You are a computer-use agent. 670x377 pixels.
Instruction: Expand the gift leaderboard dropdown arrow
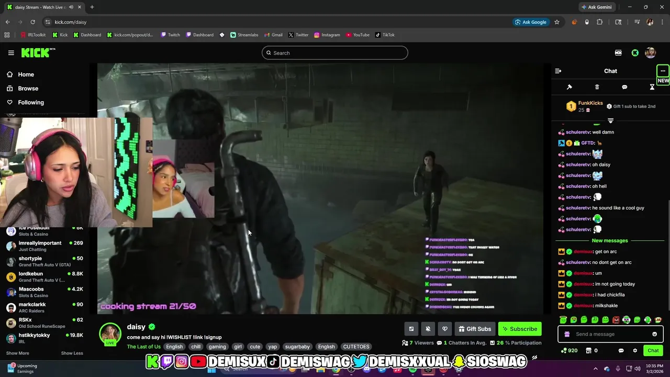610,121
